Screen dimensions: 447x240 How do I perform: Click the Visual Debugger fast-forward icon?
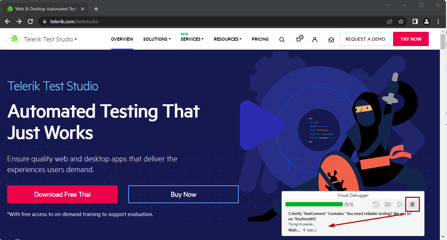(388, 204)
